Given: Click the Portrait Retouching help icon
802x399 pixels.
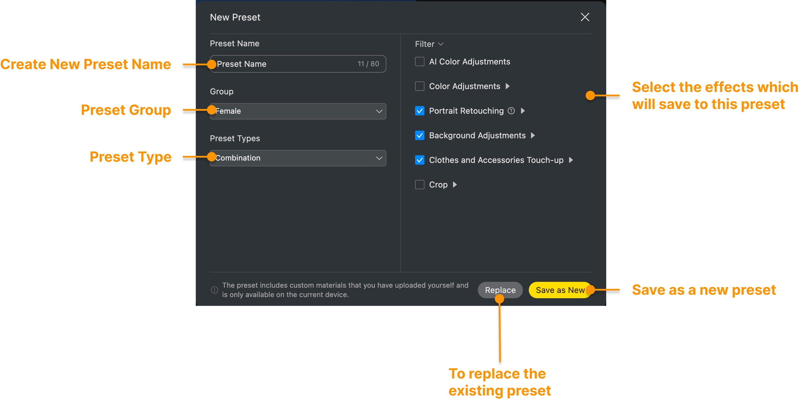Looking at the screenshot, I should point(511,111).
